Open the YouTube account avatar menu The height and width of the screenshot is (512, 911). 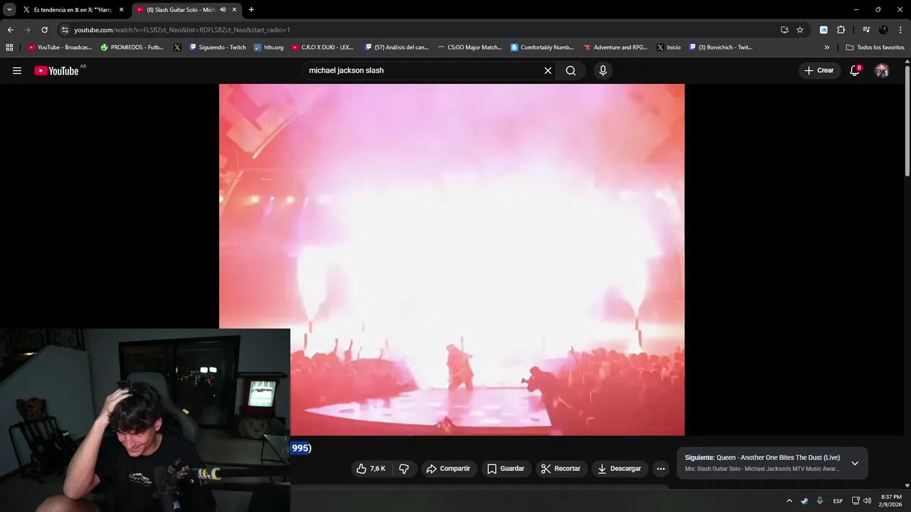[882, 70]
